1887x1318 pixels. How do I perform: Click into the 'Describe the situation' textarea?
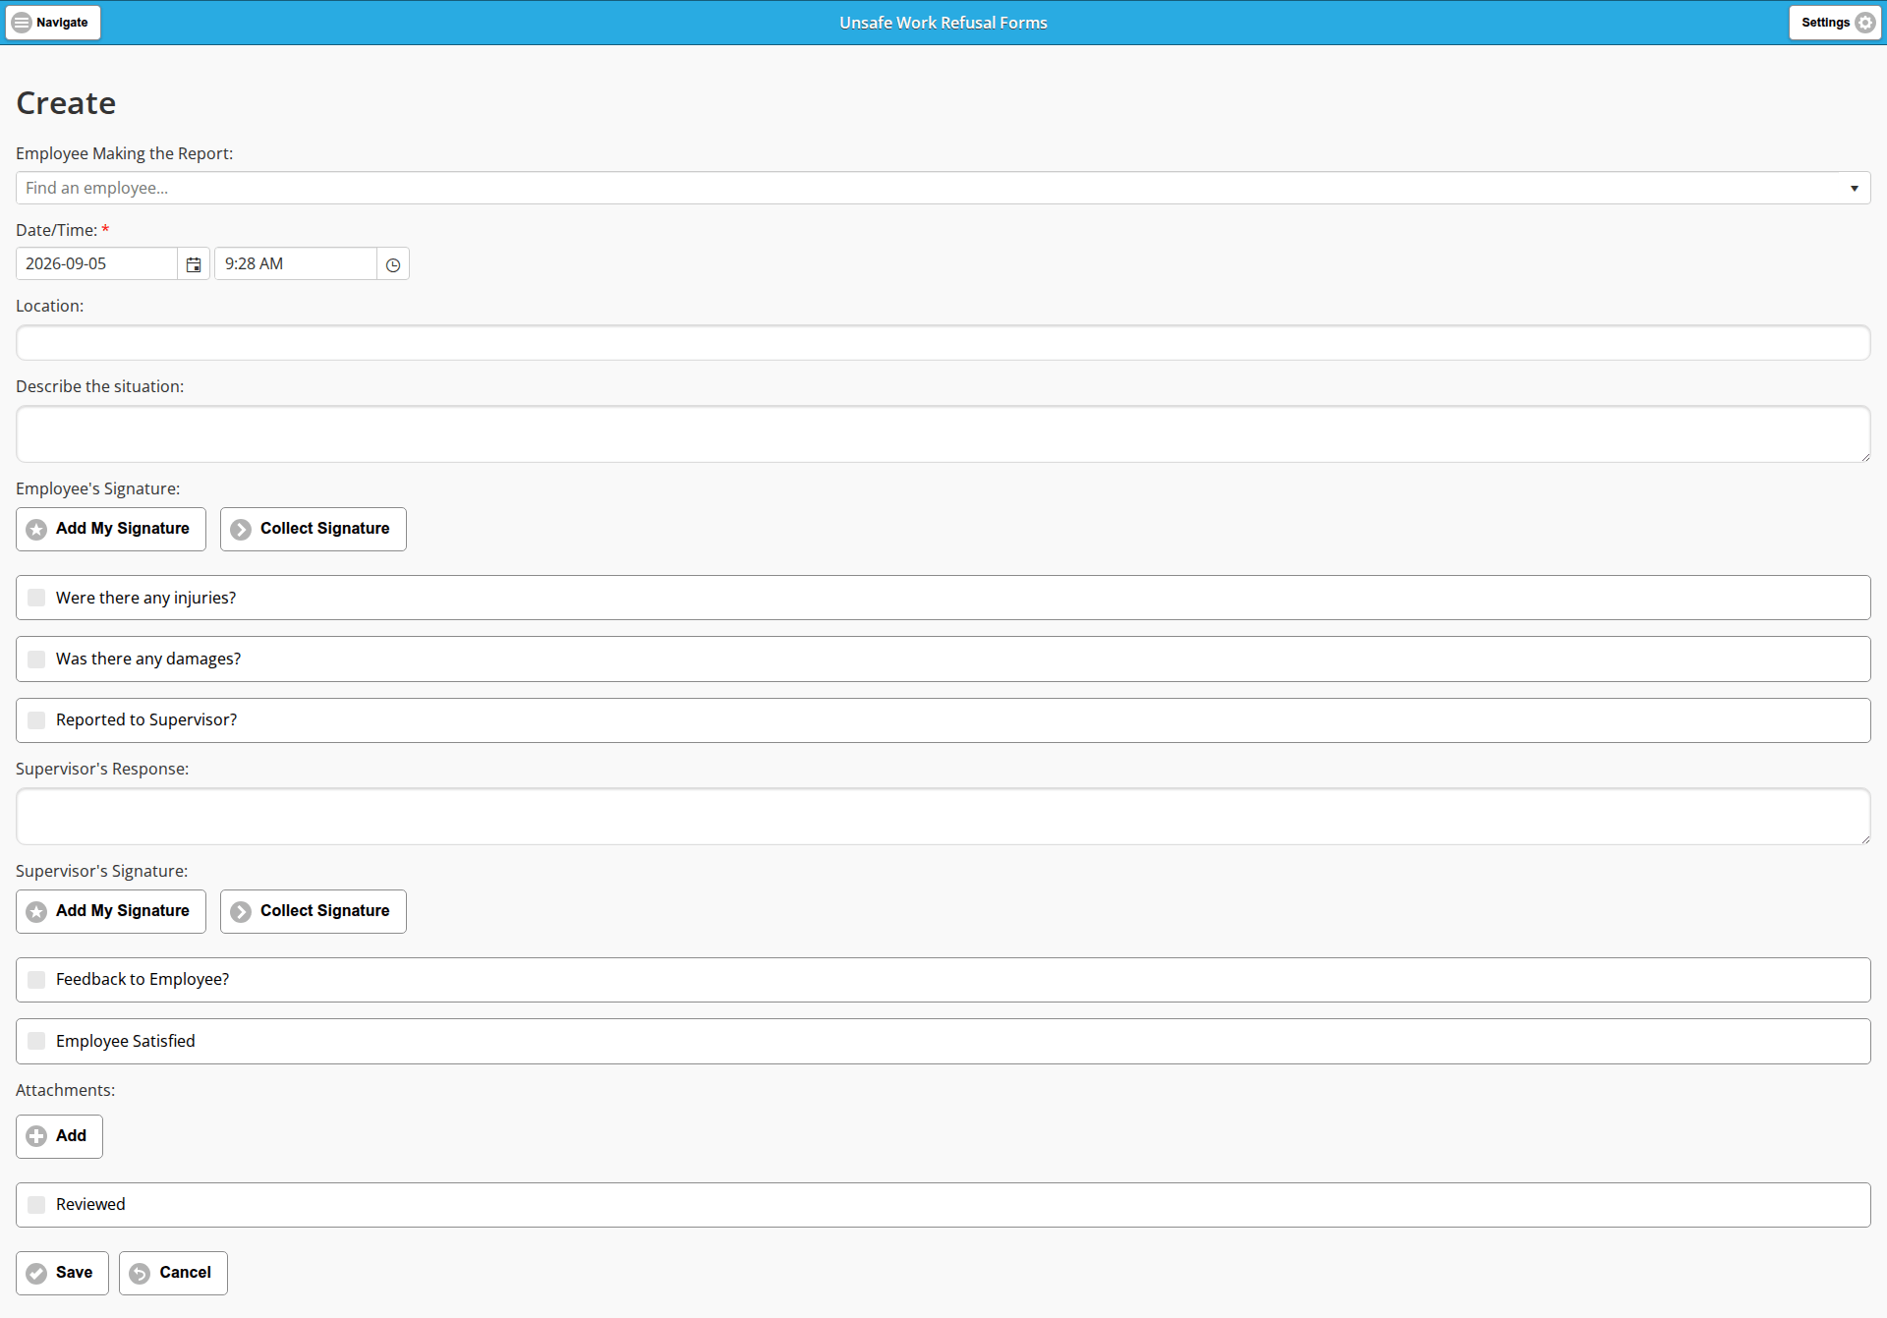point(943,434)
